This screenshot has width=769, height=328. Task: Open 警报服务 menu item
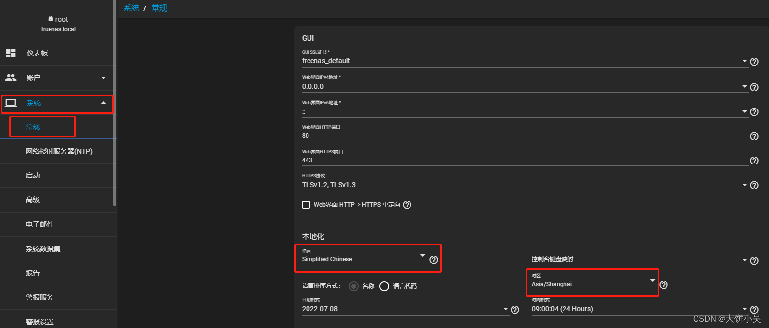57,297
